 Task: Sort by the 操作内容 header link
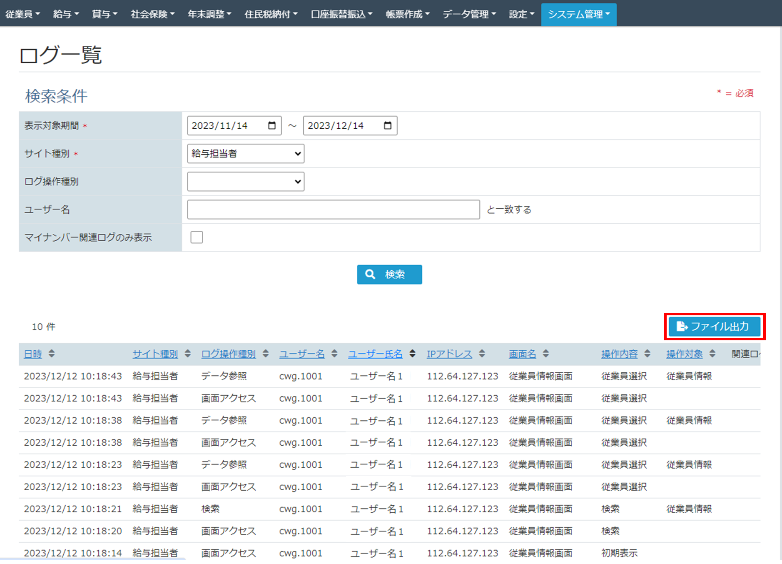click(620, 354)
